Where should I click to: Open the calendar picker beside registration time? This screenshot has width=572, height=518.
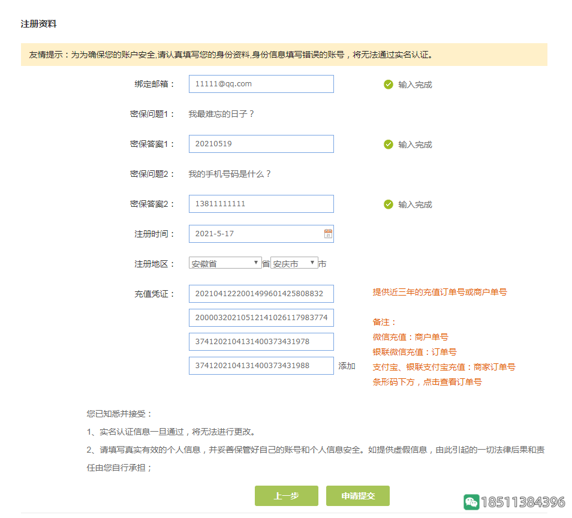(327, 234)
